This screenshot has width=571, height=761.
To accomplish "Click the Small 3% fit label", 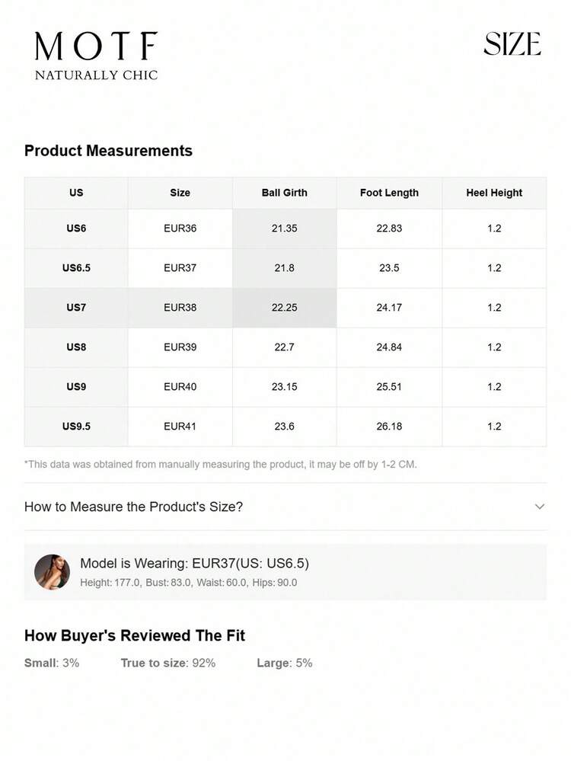I will pyautogui.click(x=52, y=663).
